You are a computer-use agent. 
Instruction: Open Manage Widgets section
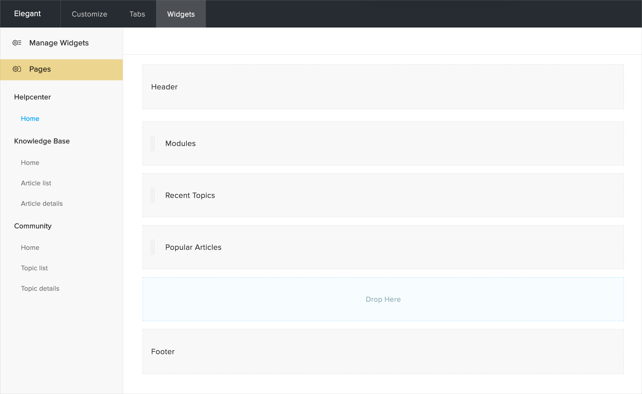click(59, 43)
